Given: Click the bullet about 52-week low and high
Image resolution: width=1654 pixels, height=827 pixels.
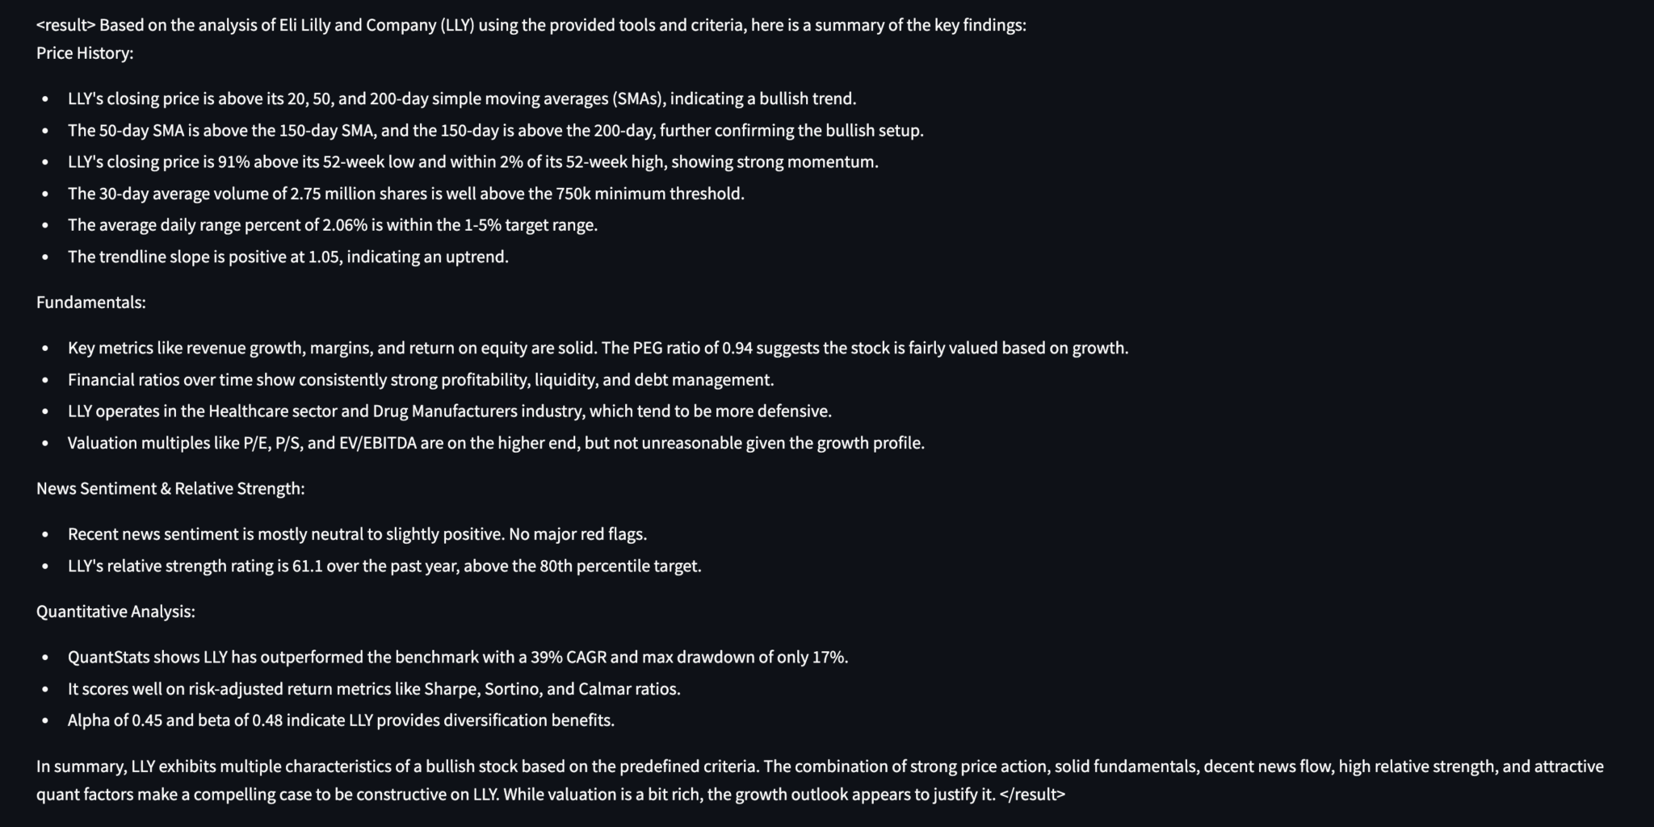Looking at the screenshot, I should pyautogui.click(x=472, y=162).
